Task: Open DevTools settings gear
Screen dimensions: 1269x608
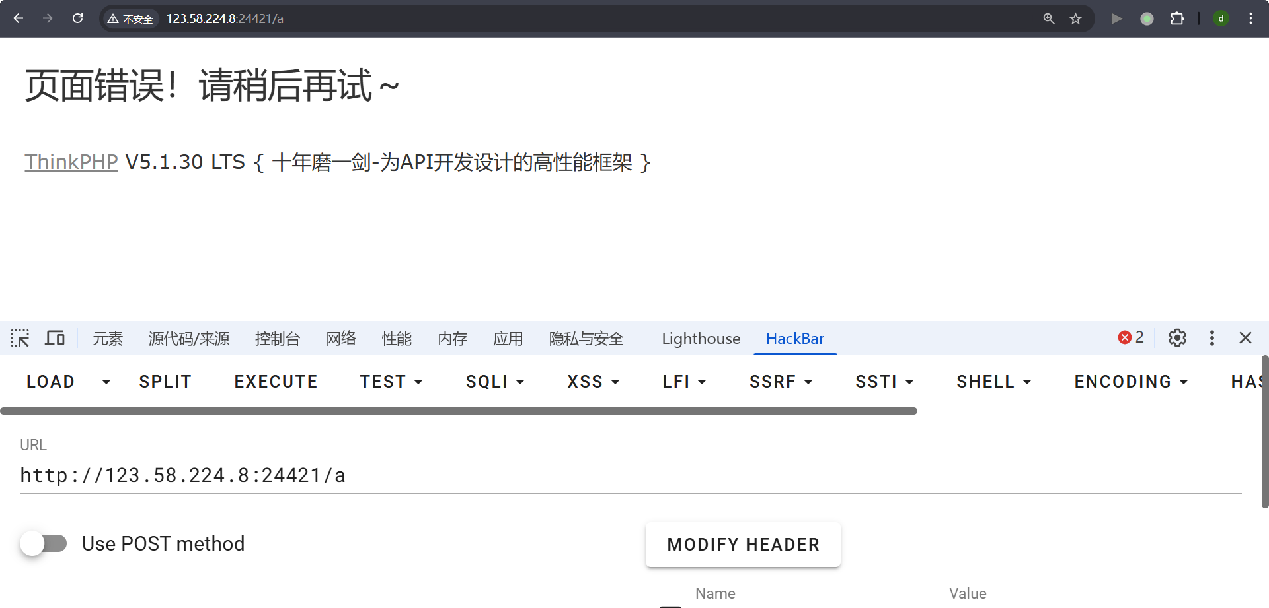Action: (1177, 338)
